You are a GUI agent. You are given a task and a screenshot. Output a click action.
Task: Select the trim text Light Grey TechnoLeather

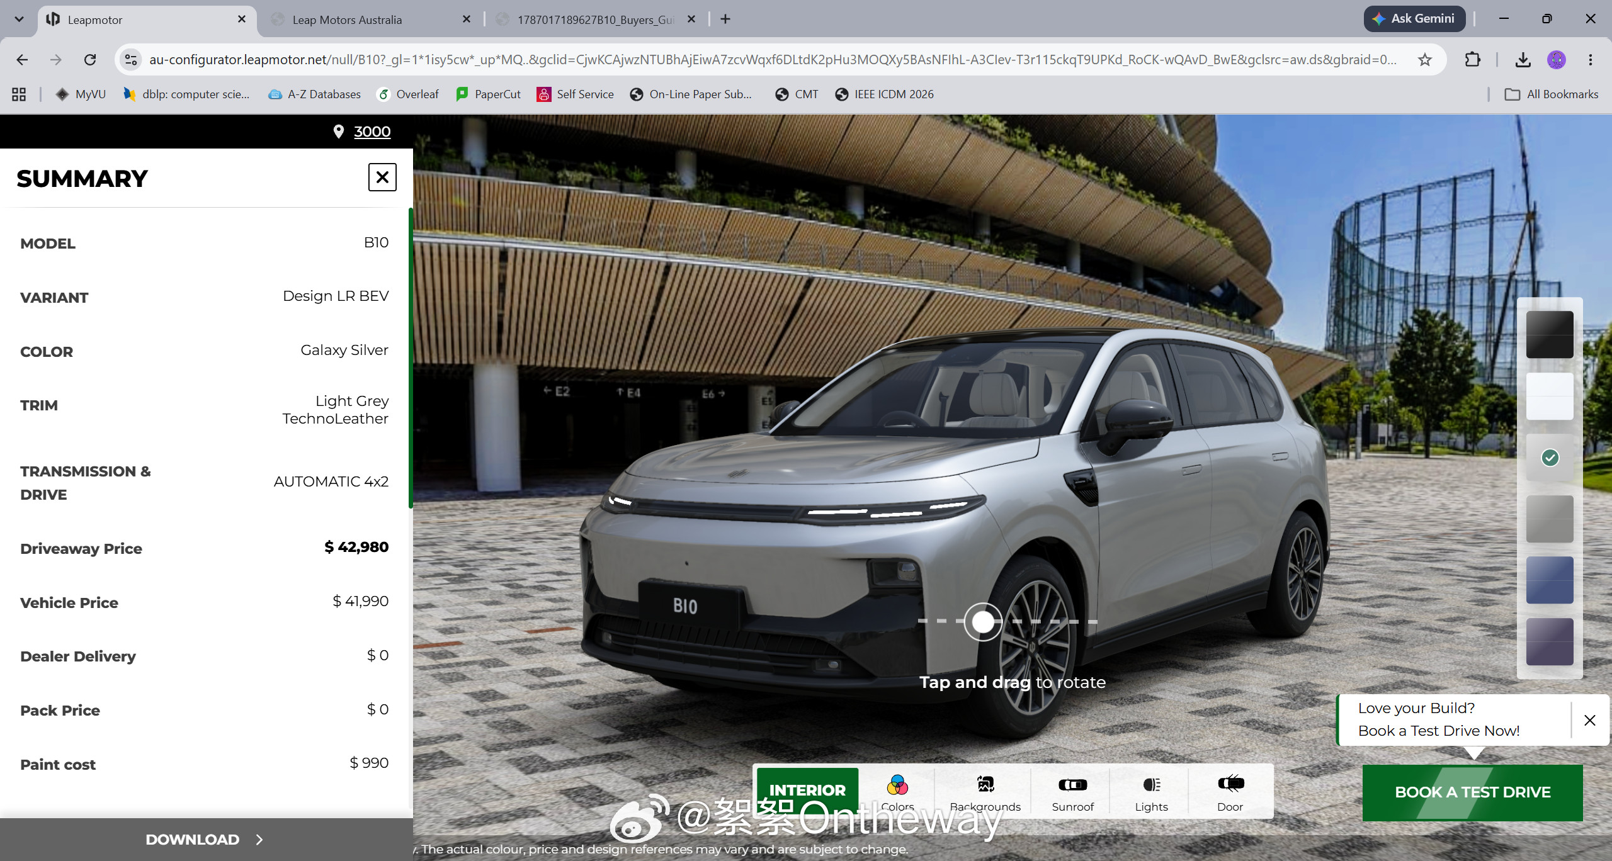click(x=336, y=410)
